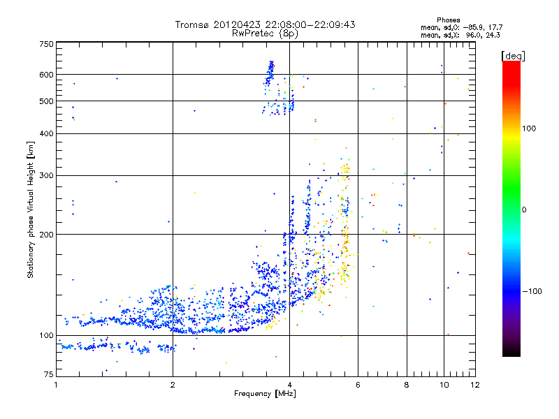Click the x-axis tick label '1'
The image size is (559, 419).
click(57, 385)
